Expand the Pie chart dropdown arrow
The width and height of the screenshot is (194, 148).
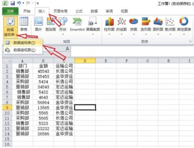pos(134,34)
